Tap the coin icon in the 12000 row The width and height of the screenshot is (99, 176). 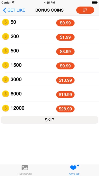[6, 108]
